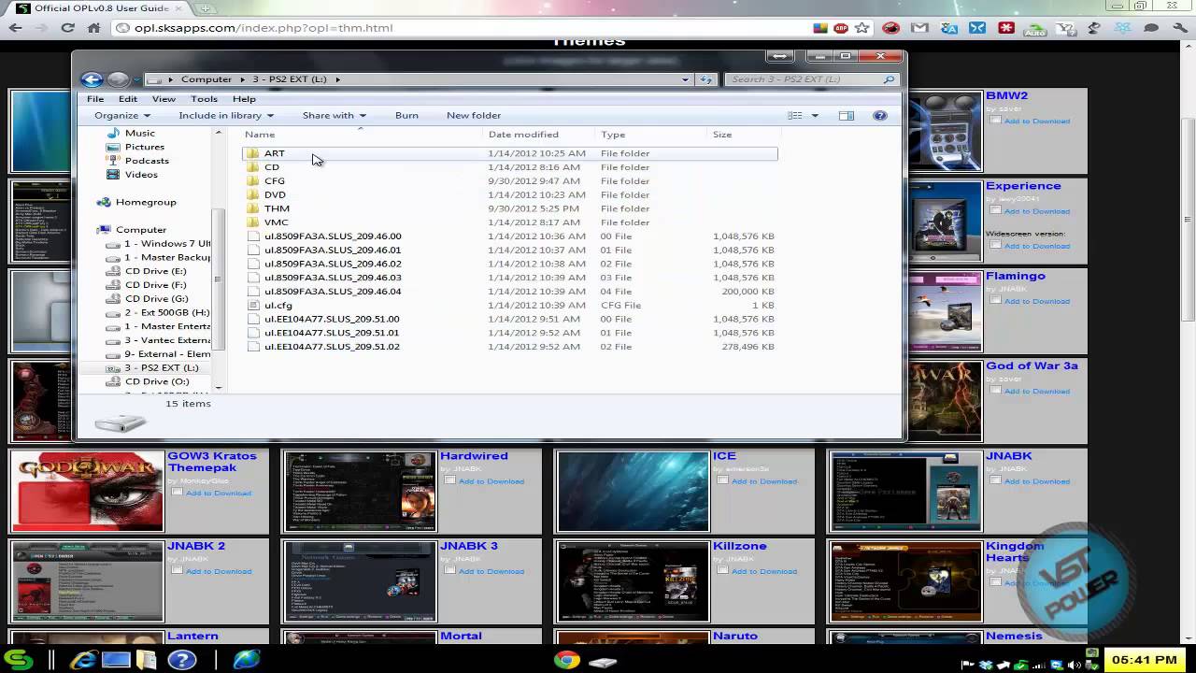The height and width of the screenshot is (673, 1196).
Task: Click the Explorer search box
Action: pyautogui.click(x=811, y=79)
